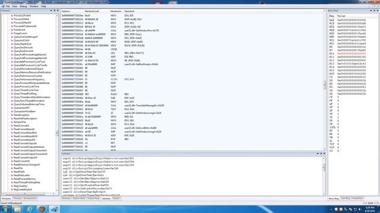Image resolution: width=380 pixels, height=213 pixels.
Task: Click the Visual DuxDebugger taskbar icon
Action: pyautogui.click(x=54, y=209)
